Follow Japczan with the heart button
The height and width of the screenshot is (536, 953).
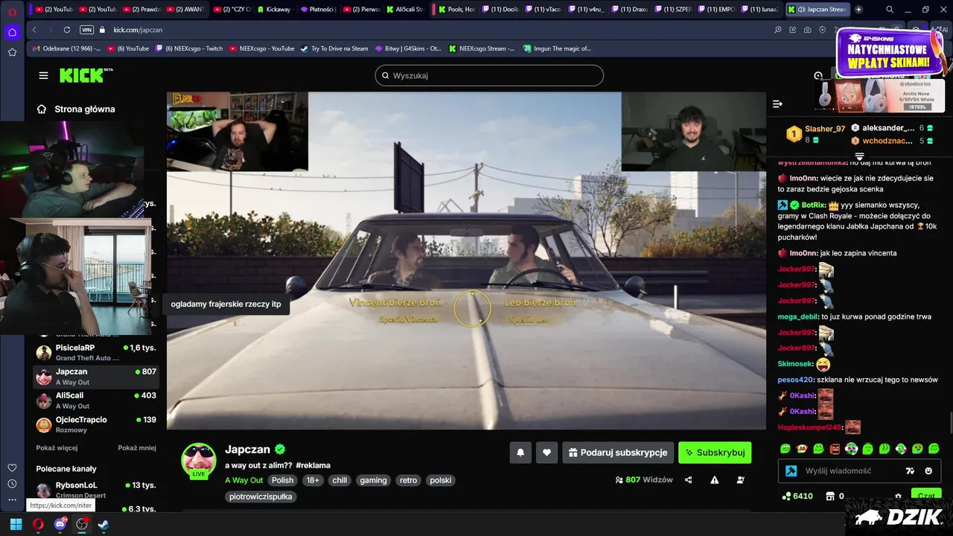pyautogui.click(x=546, y=452)
